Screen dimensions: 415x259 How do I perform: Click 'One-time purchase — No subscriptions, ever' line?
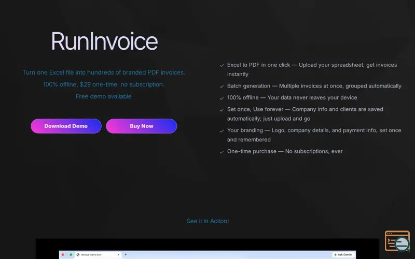(285, 151)
